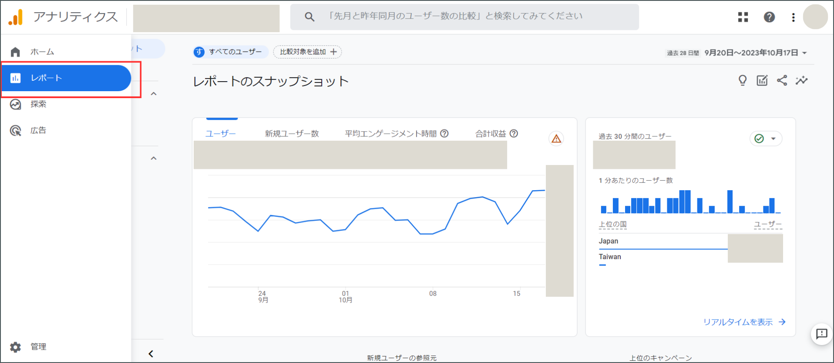
Task: Click the 過去 30 分間のユーザー label
Action: point(635,136)
